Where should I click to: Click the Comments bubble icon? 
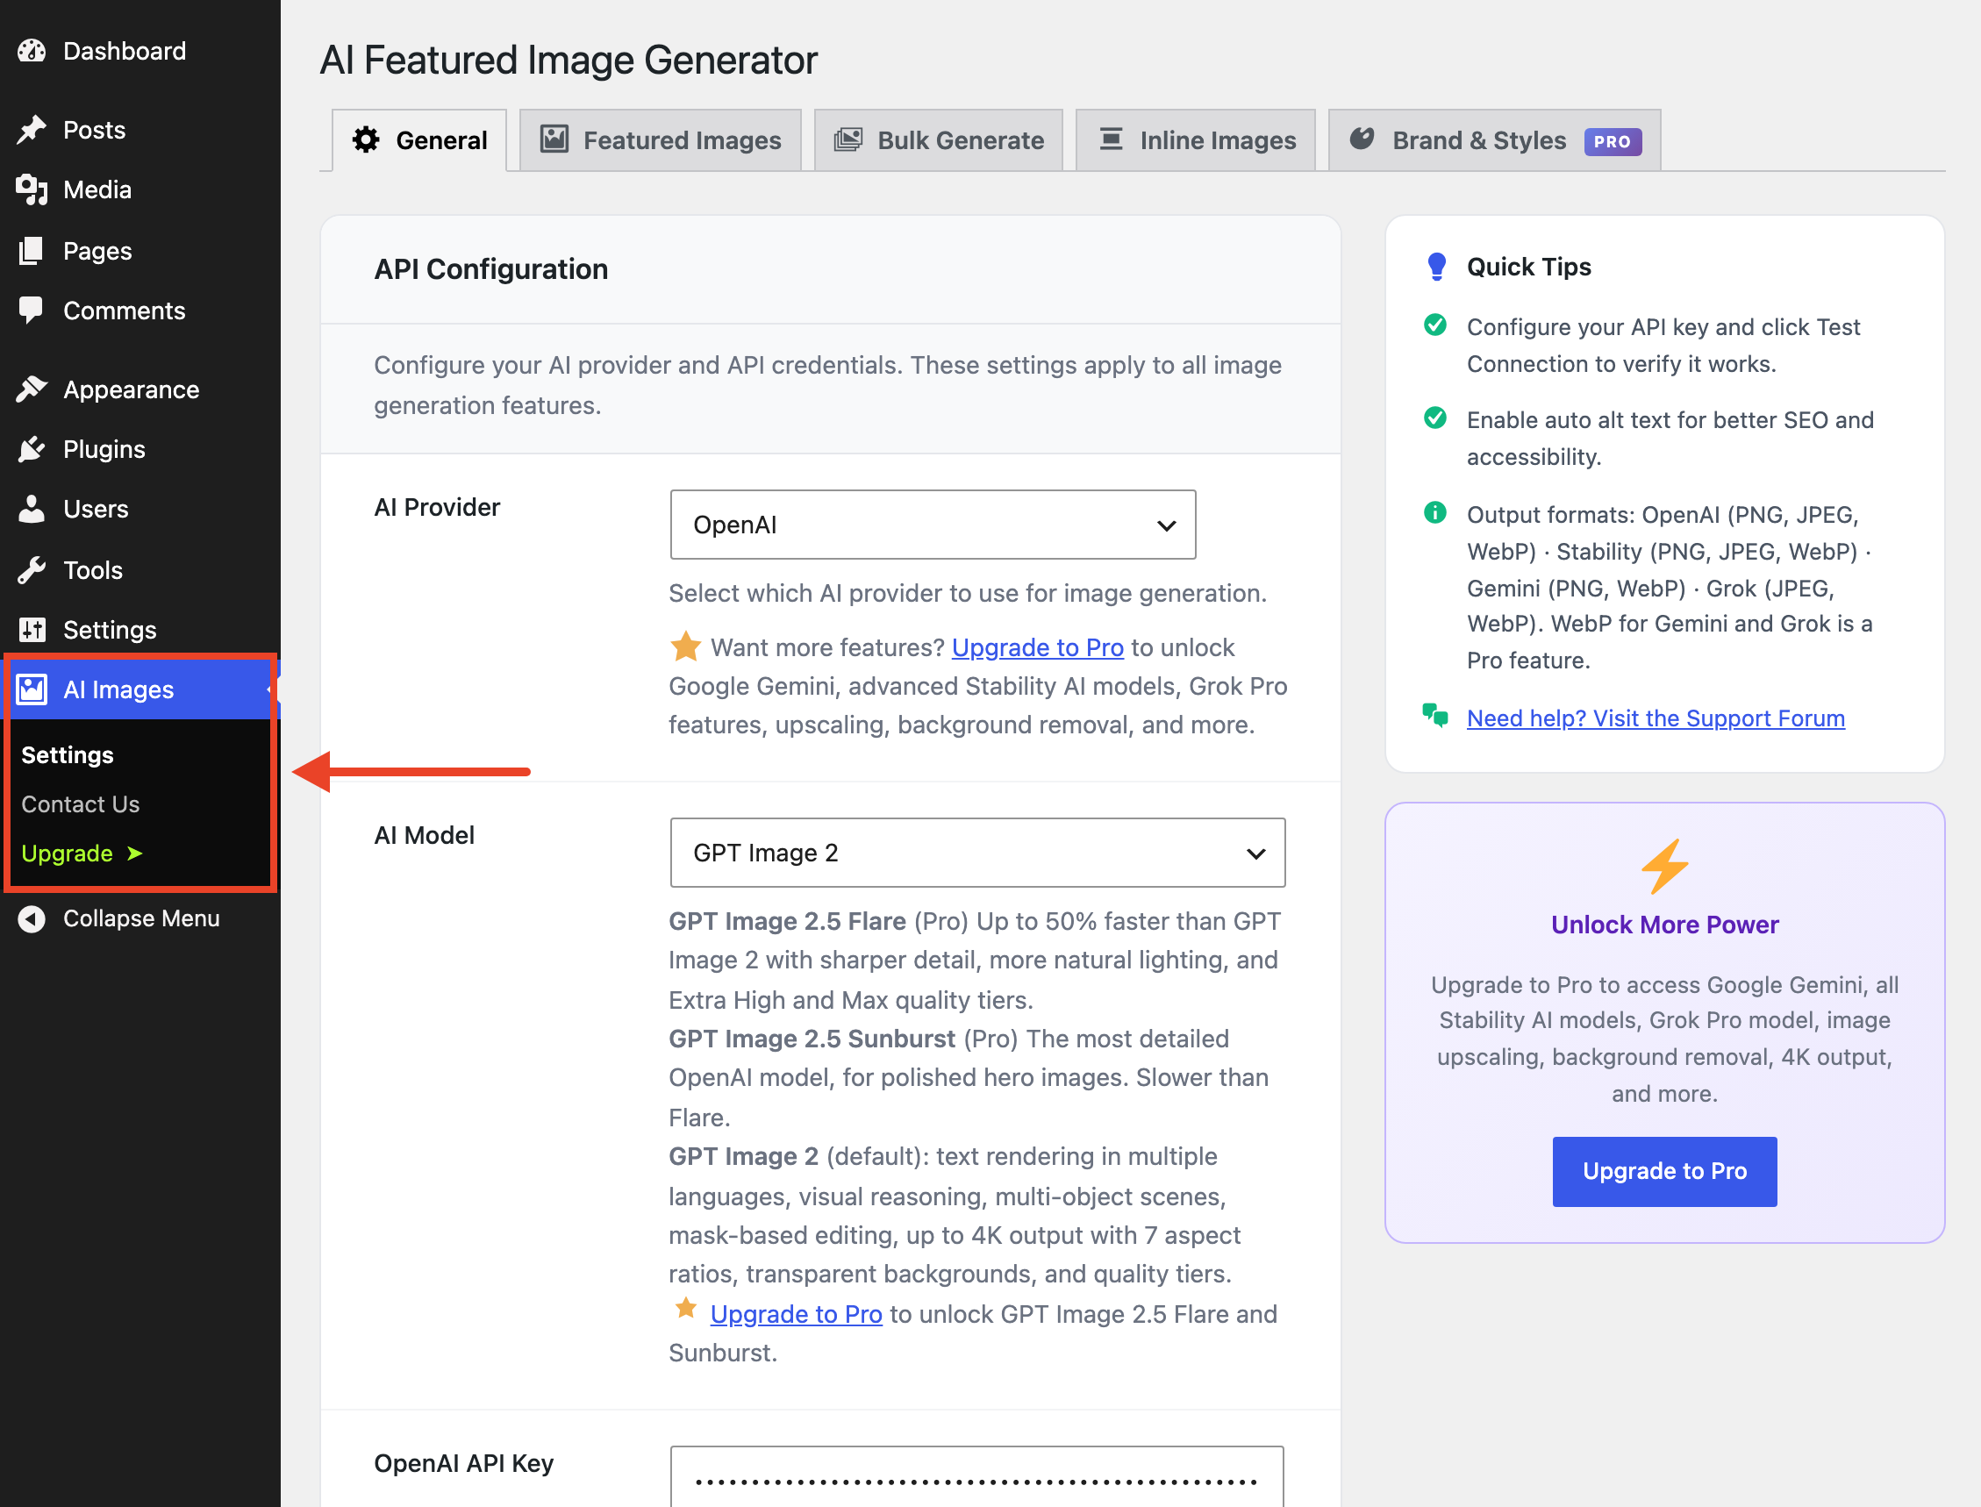(x=32, y=311)
